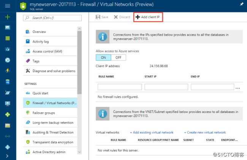Viewport: 247px width, 160px height.
Task: Click Add client IP button
Action: [148, 17]
